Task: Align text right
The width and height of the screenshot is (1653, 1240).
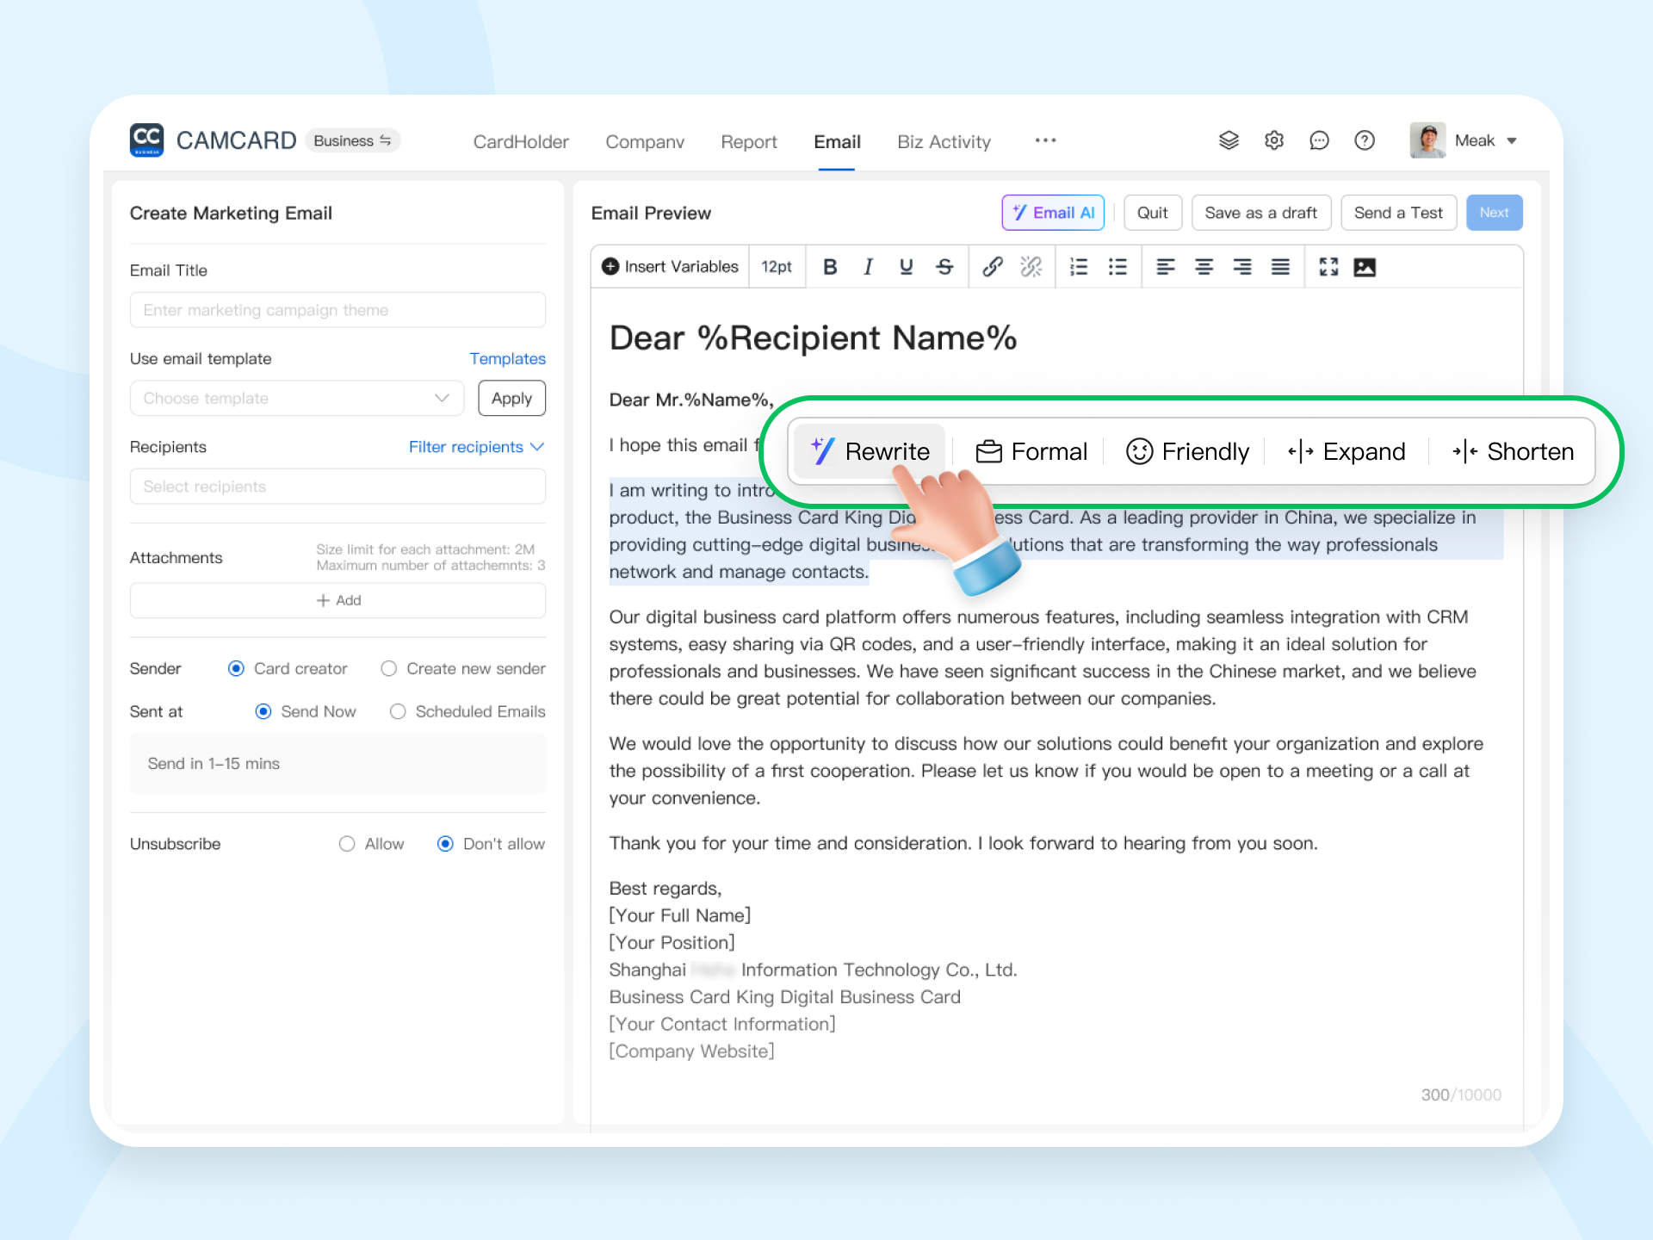Action: (1242, 267)
